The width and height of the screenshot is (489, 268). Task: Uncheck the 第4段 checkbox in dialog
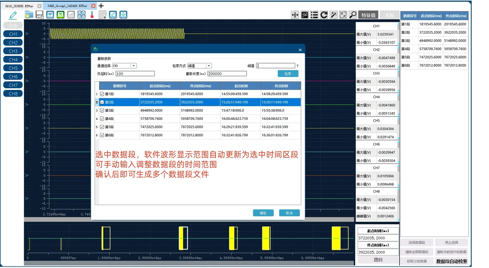pyautogui.click(x=102, y=118)
